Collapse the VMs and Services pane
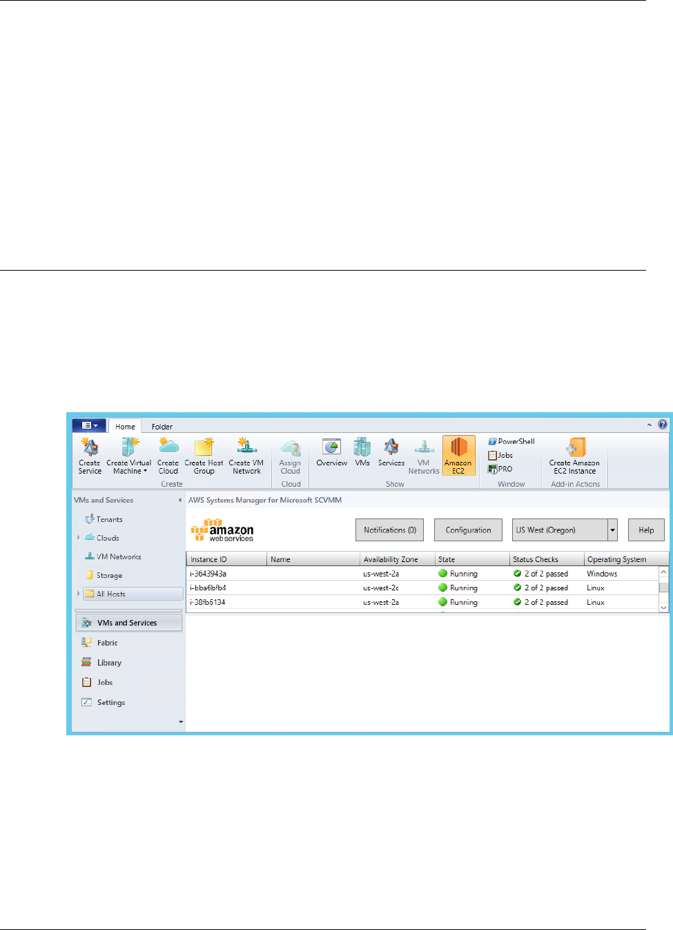 coord(180,500)
